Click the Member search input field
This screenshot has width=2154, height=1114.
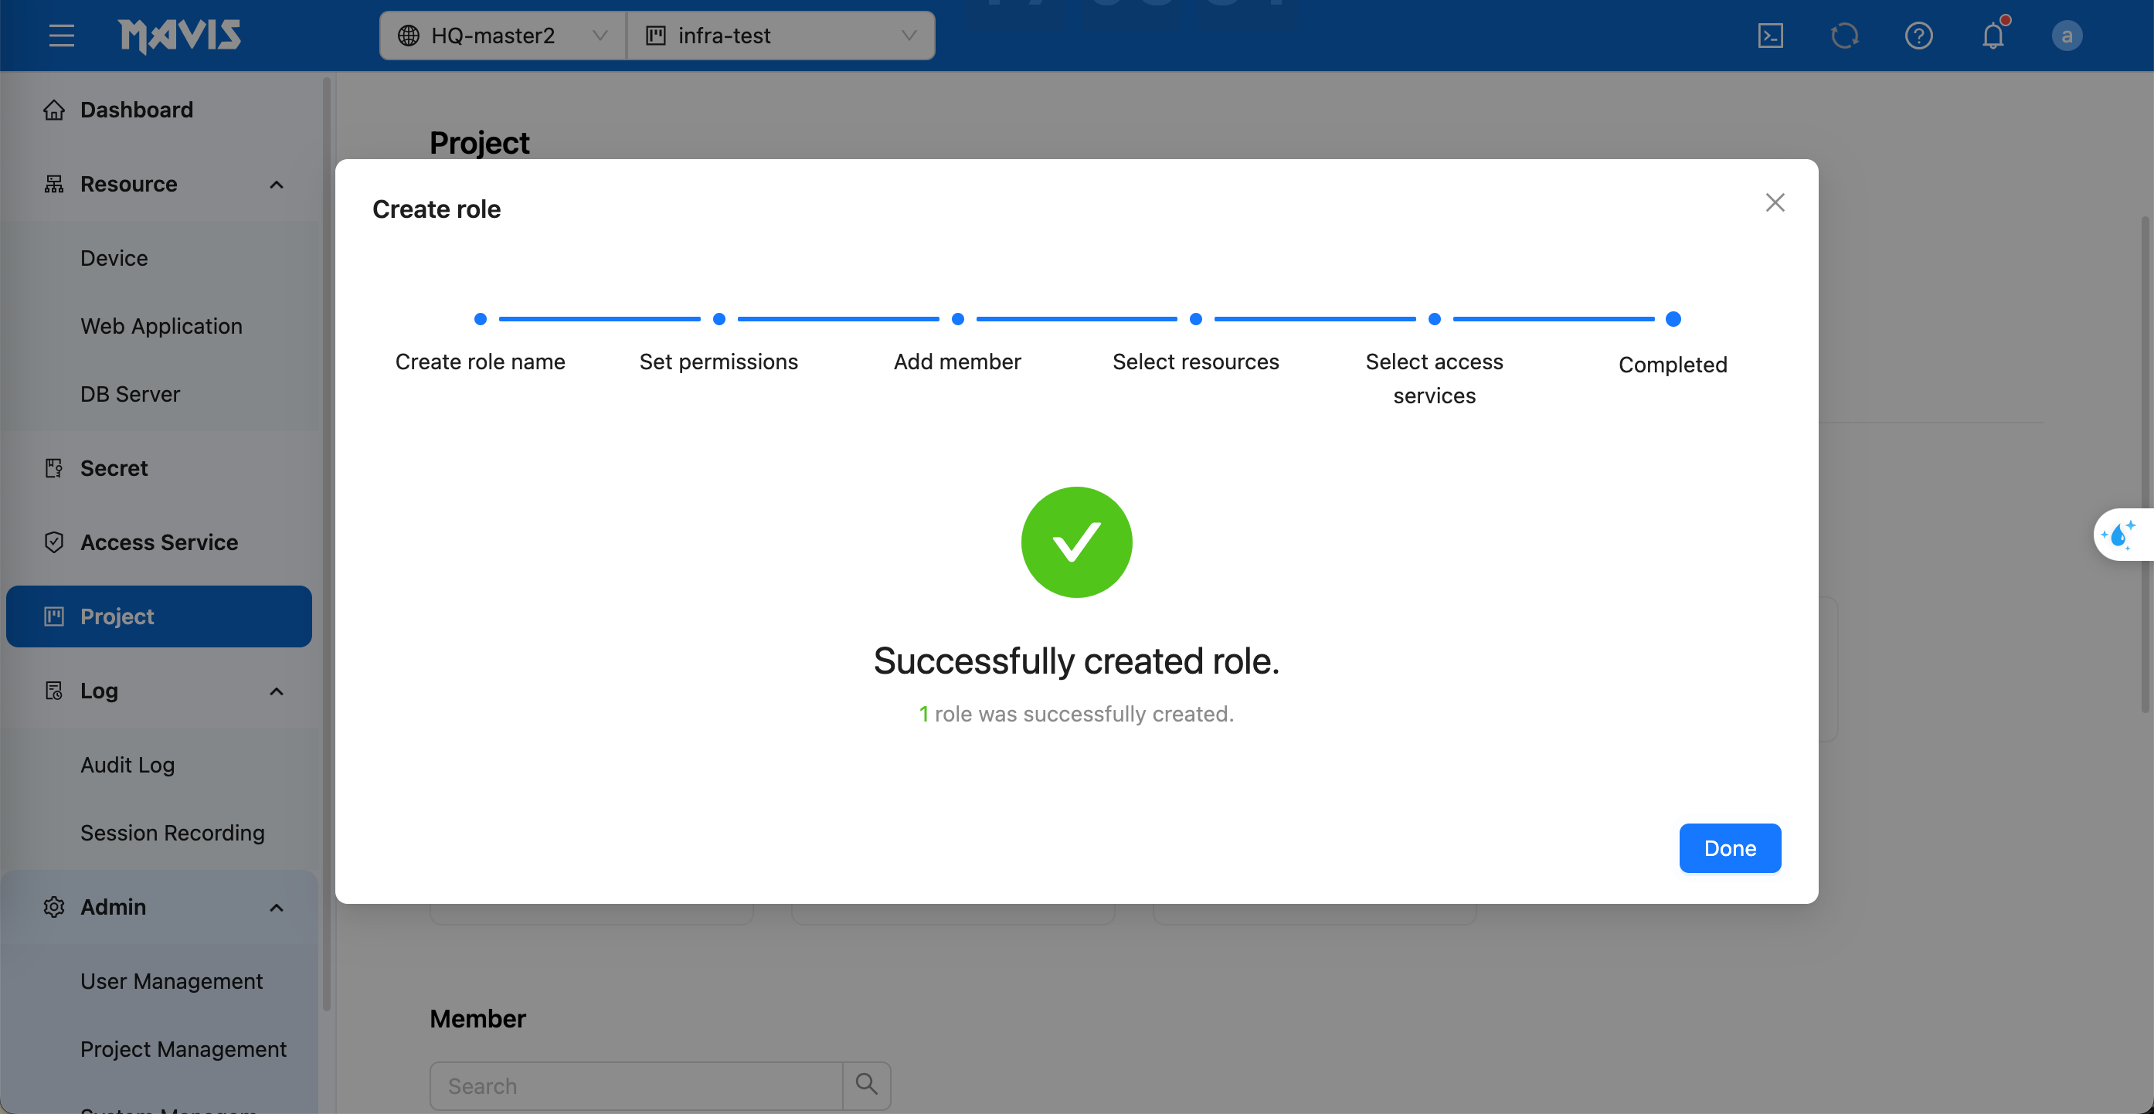[636, 1085]
